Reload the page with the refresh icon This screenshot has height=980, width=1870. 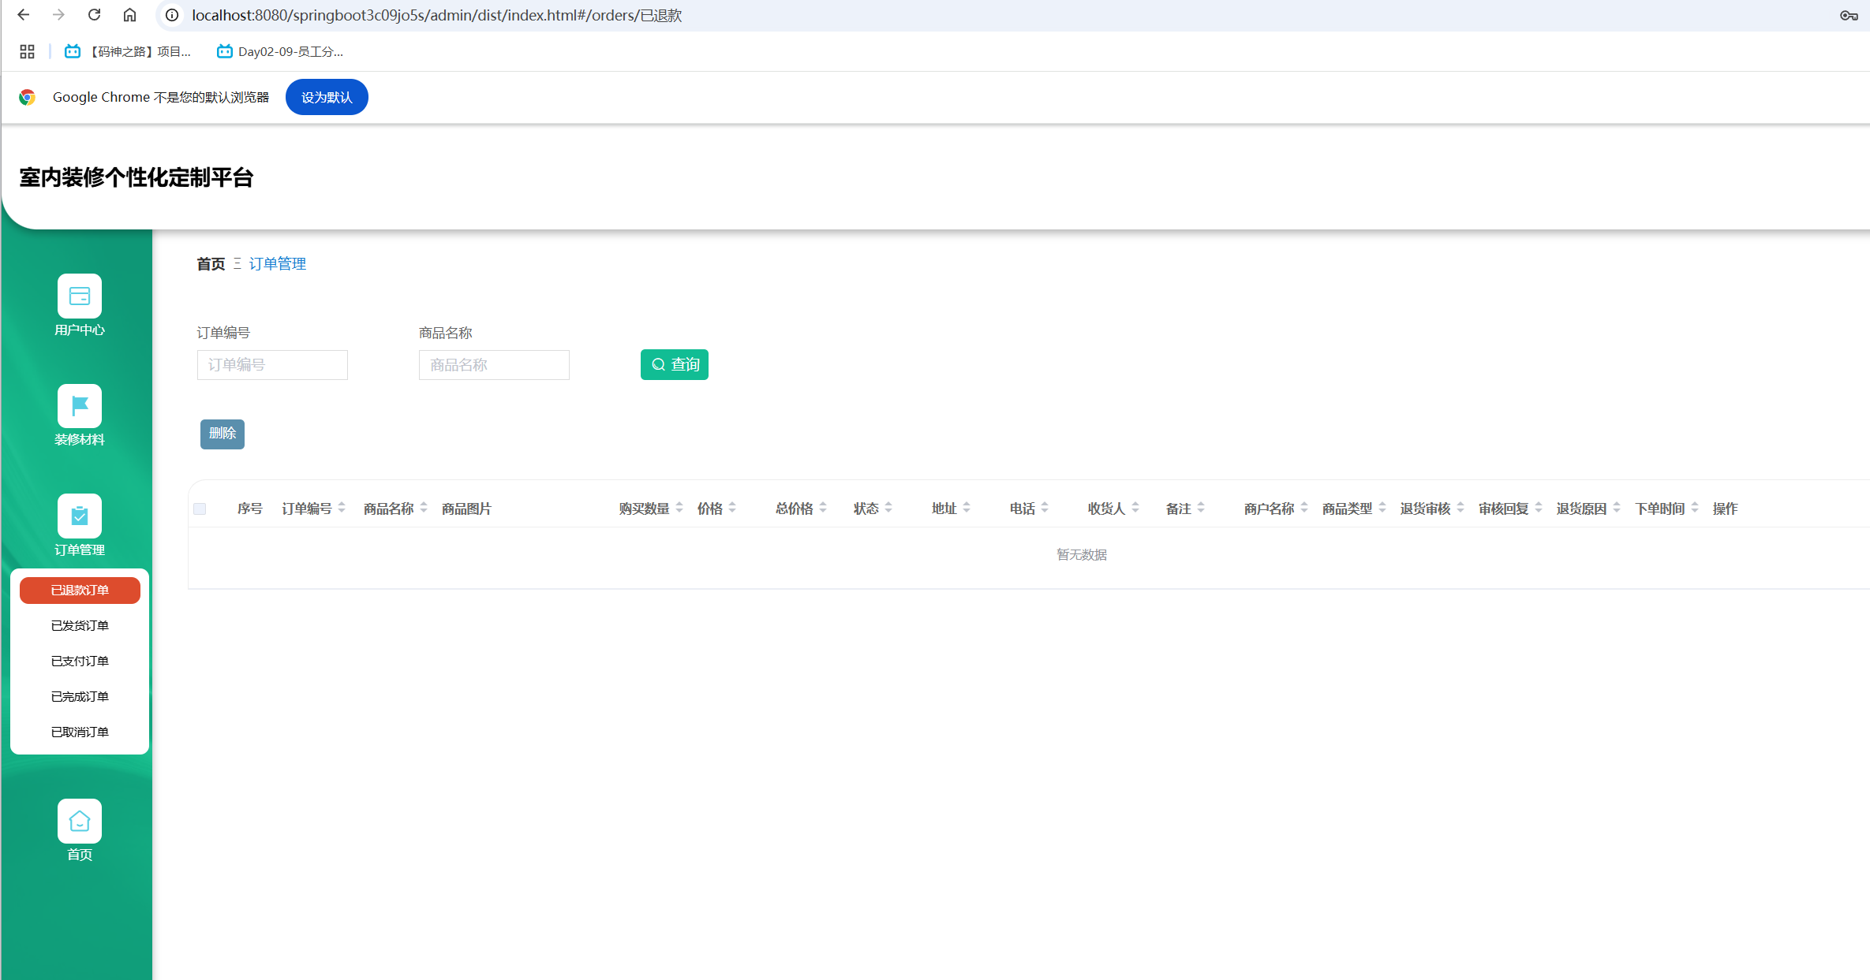94,15
